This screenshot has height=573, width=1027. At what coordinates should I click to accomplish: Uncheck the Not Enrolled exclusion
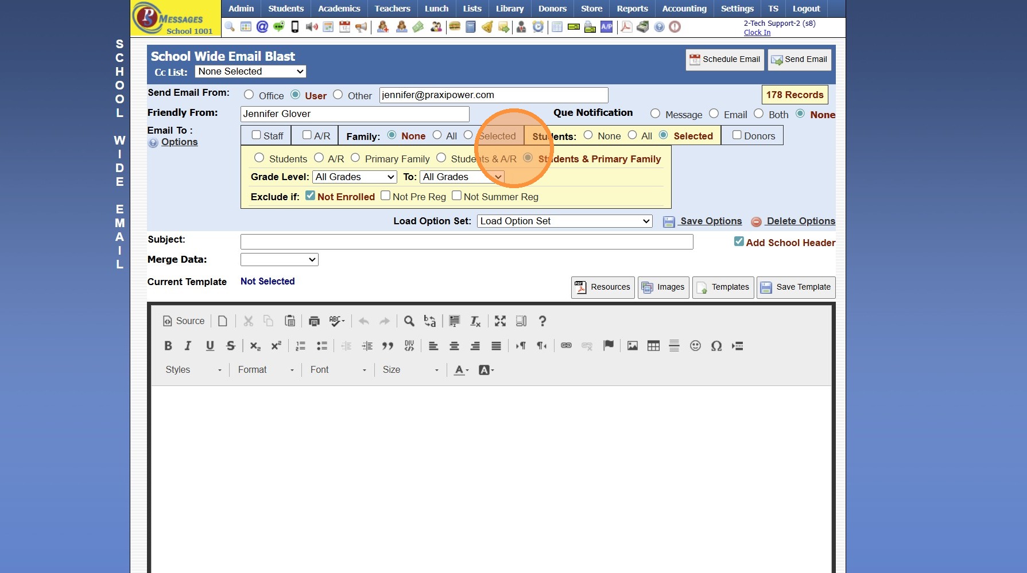[310, 196]
